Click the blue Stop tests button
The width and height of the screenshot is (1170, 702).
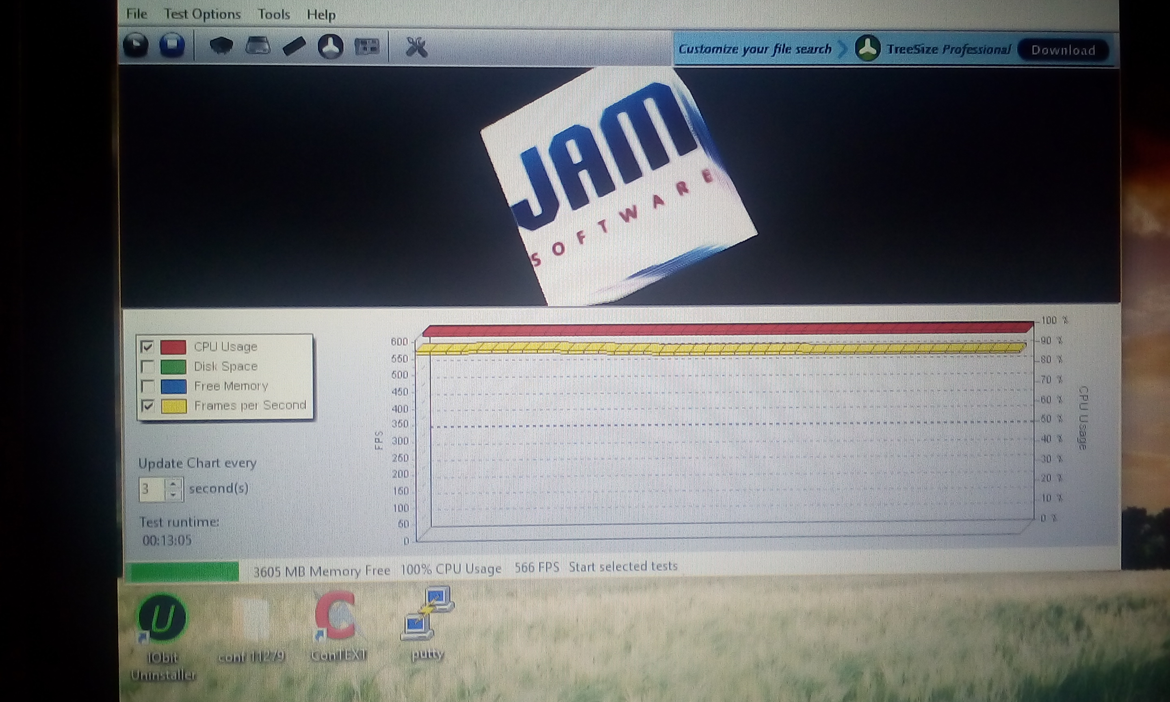(x=172, y=46)
